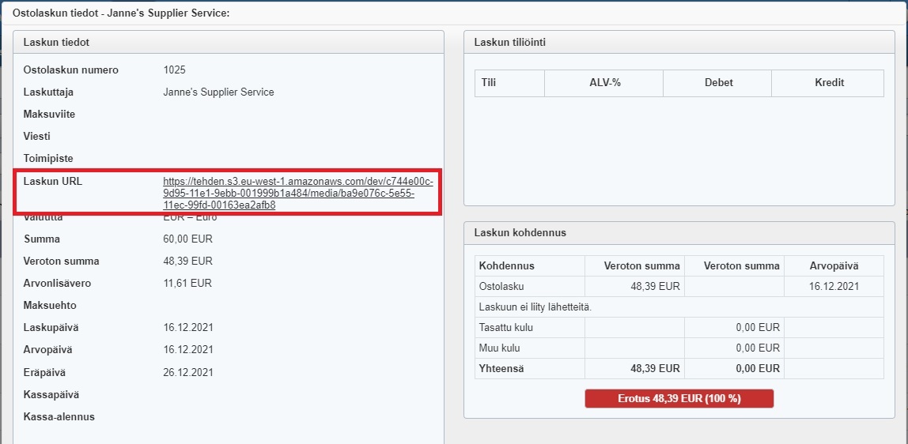
Task: Select the Laskun tiliöinti panel header
Action: (509, 43)
